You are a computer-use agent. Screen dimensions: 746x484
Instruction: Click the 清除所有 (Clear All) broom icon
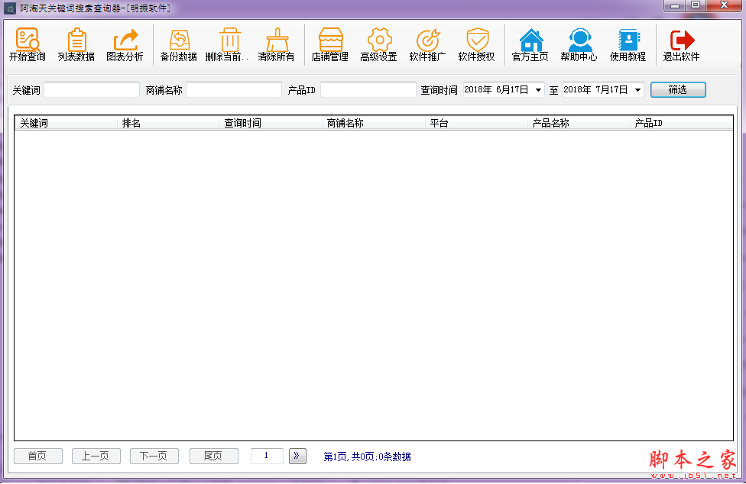pos(276,44)
